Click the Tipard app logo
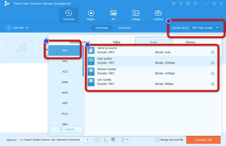This screenshot has height=146, width=226. [7, 4]
